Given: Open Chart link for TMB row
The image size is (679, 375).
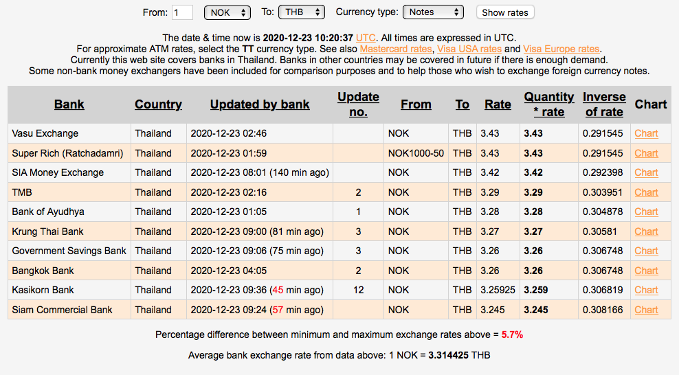Looking at the screenshot, I should [x=646, y=192].
